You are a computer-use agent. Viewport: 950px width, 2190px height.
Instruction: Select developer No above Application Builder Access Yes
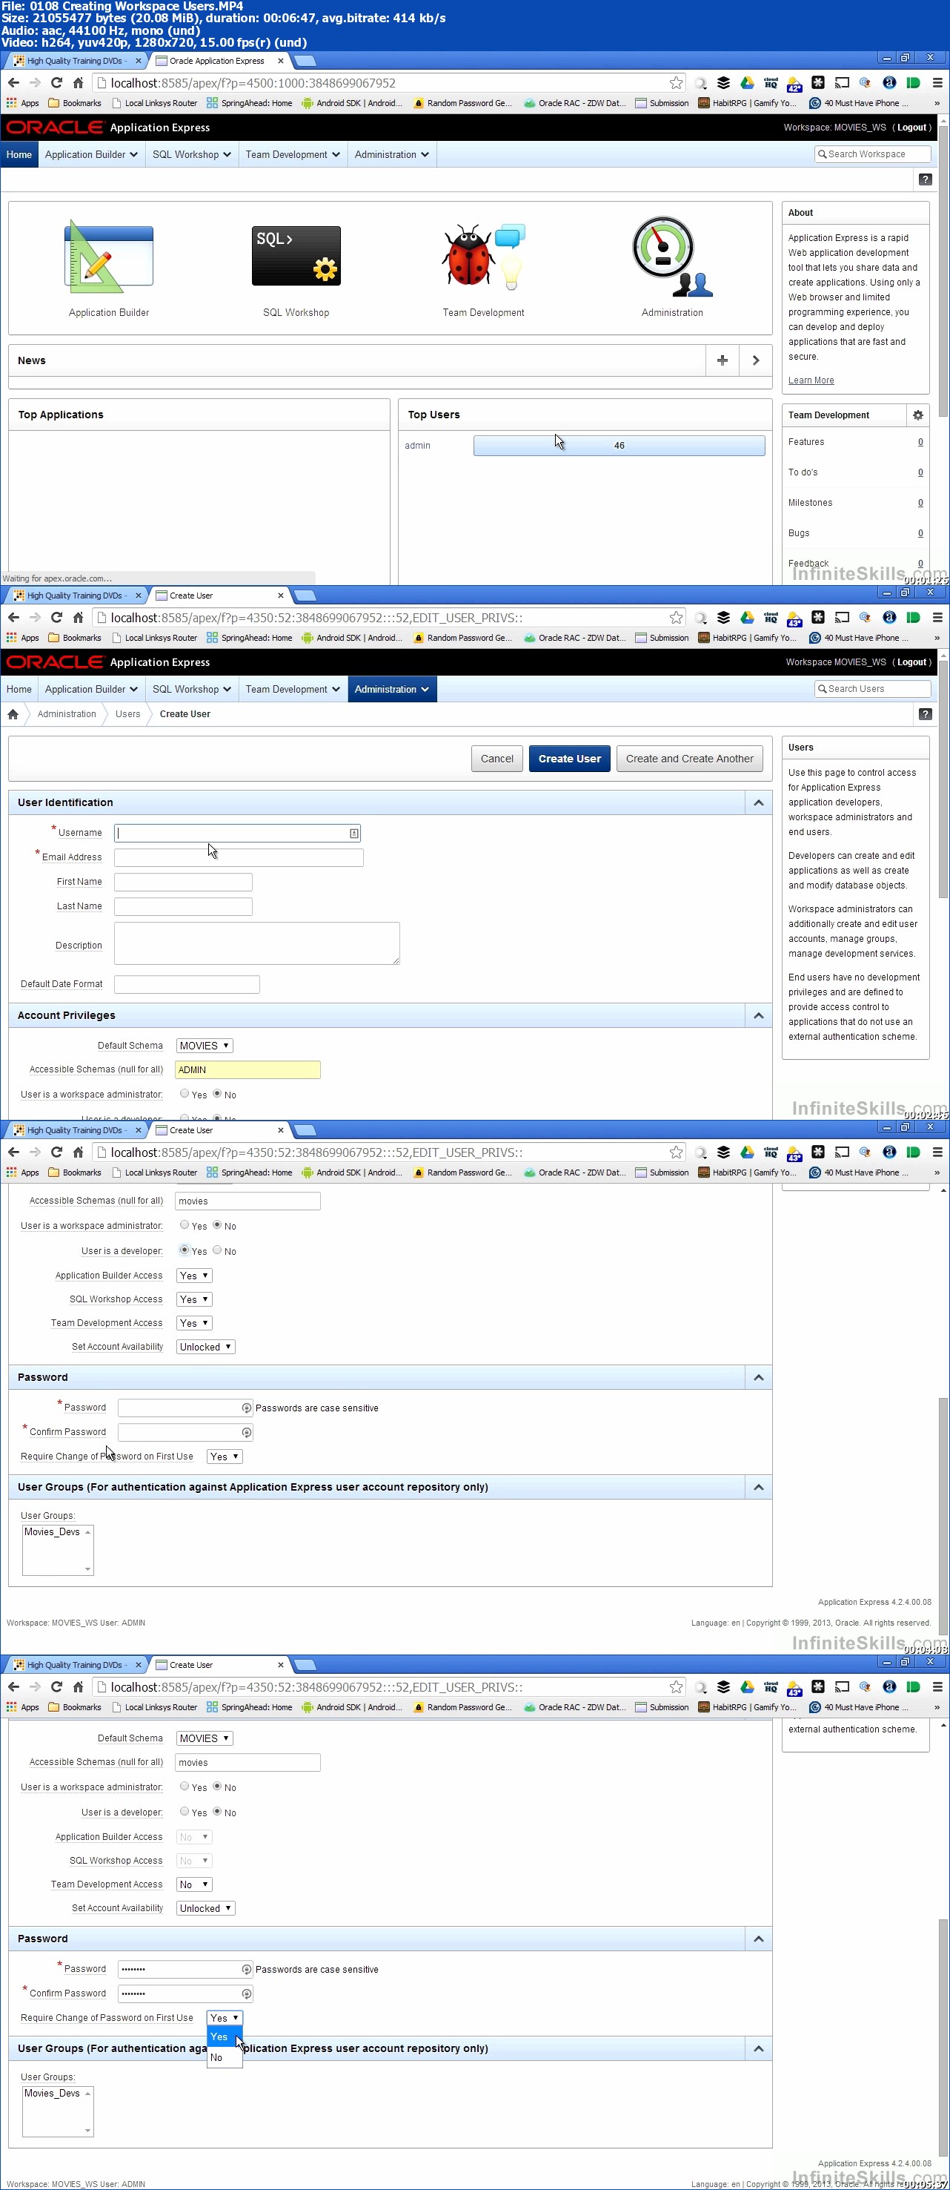[x=216, y=1250]
